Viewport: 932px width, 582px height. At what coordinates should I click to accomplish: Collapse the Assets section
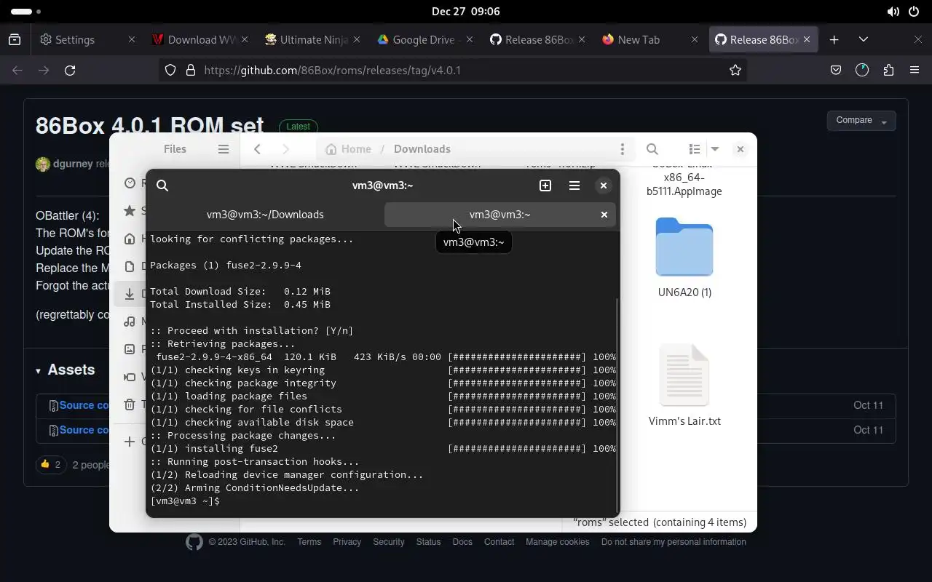pos(66,370)
